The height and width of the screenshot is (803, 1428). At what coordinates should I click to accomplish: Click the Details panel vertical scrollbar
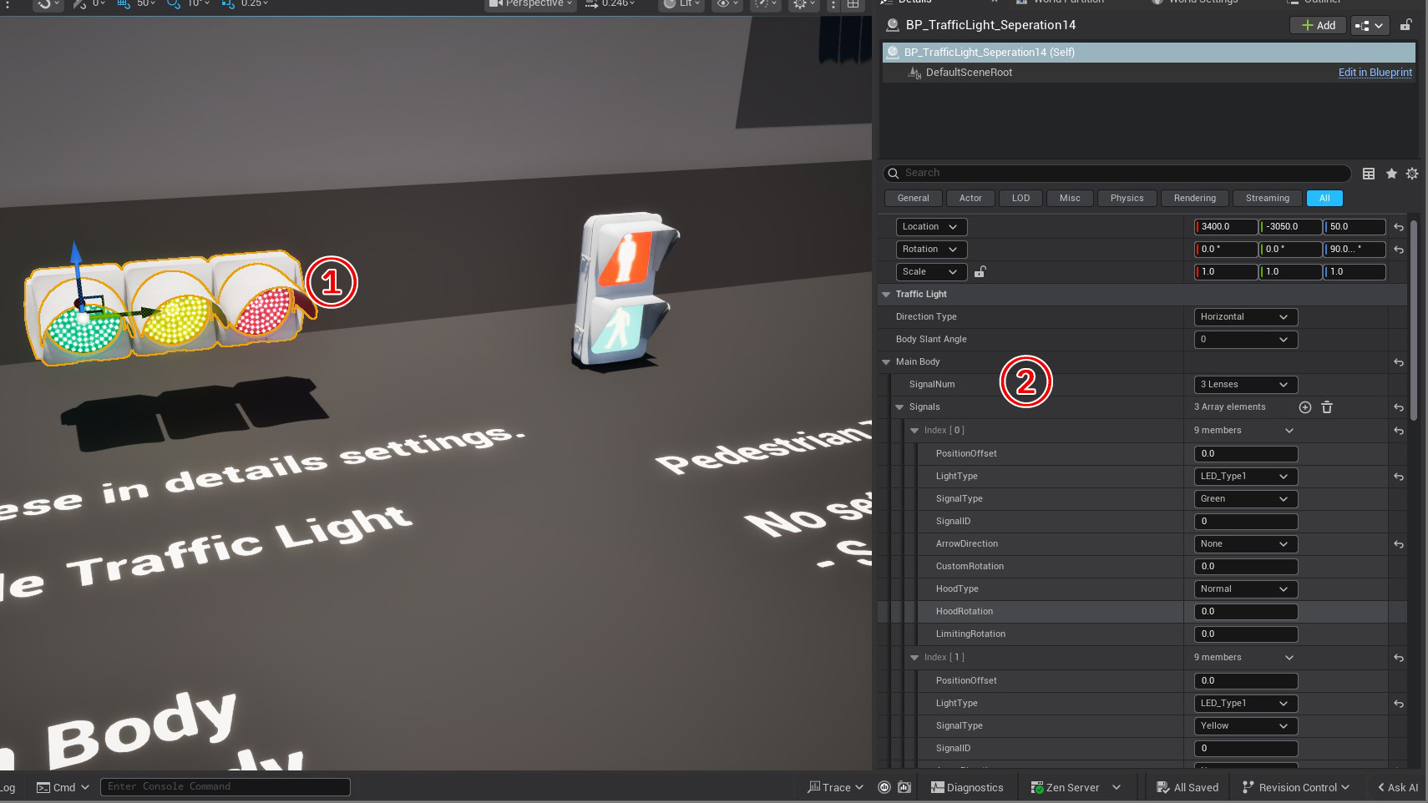(1413, 317)
